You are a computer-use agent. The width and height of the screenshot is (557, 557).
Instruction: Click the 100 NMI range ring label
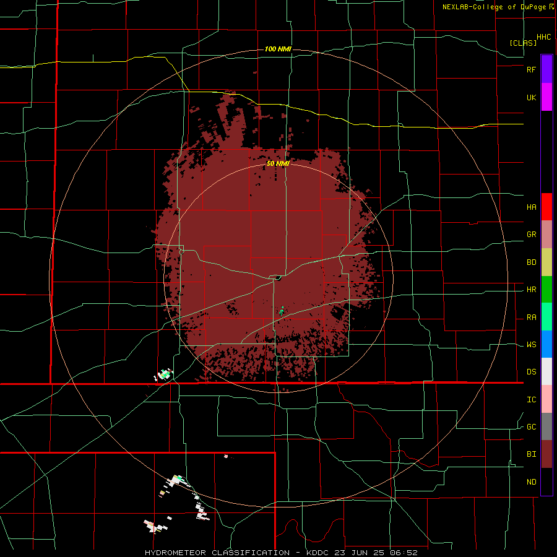pos(278,49)
